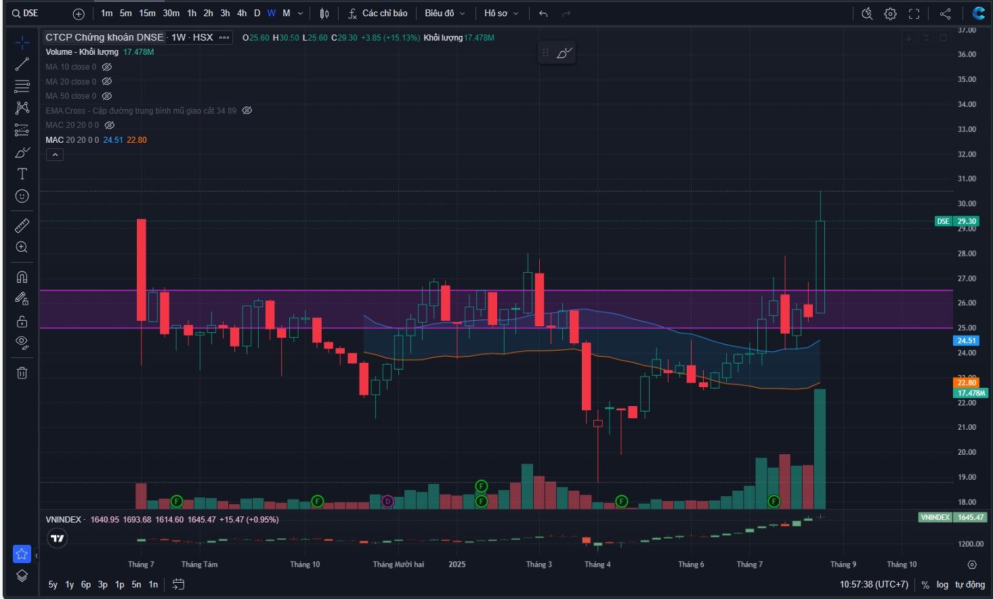This screenshot has height=599, width=993.
Task: Lock all drawing tools
Action: pyautogui.click(x=22, y=321)
